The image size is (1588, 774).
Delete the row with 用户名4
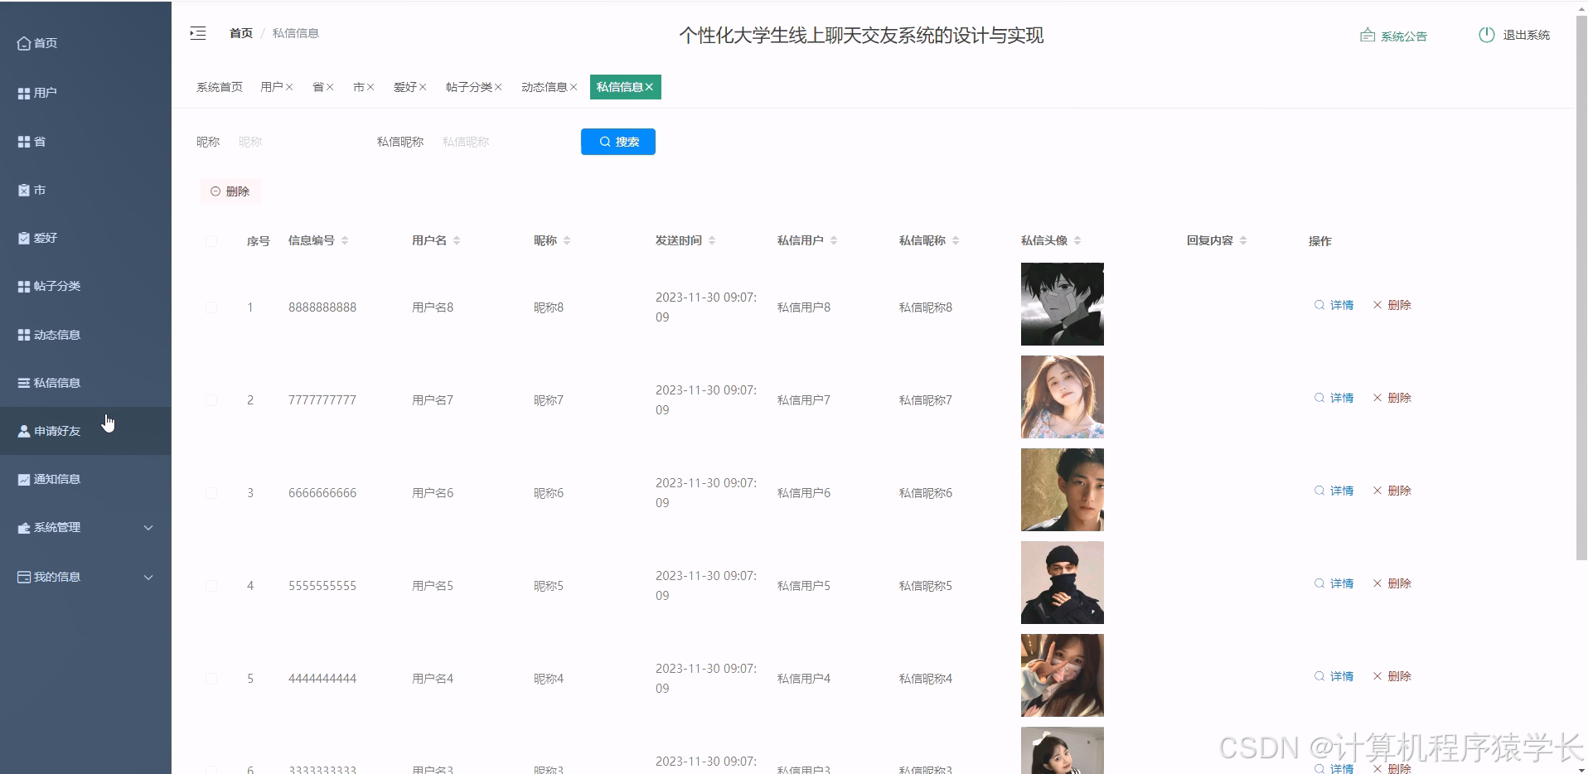point(1392,676)
